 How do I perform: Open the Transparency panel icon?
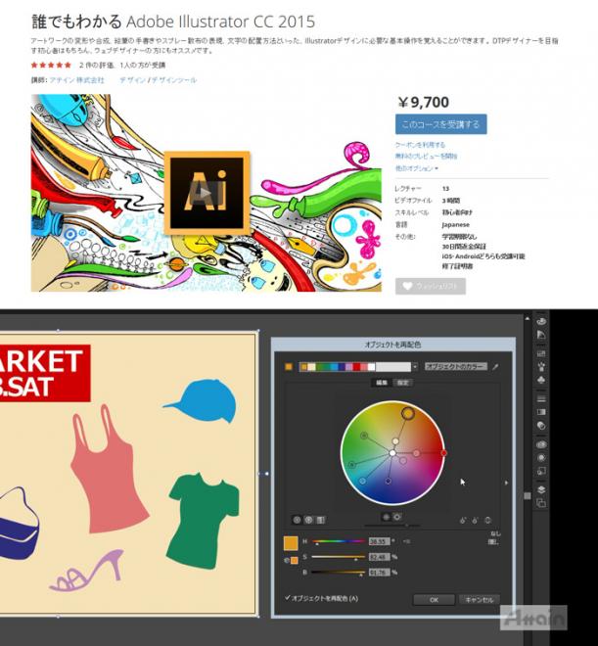point(541,425)
